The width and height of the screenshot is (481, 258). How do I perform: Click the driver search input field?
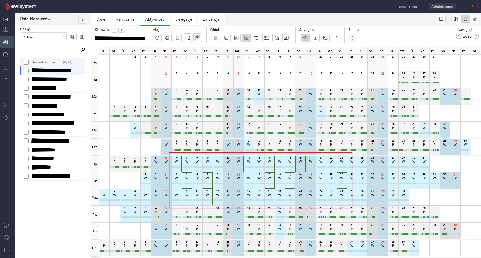50,50
